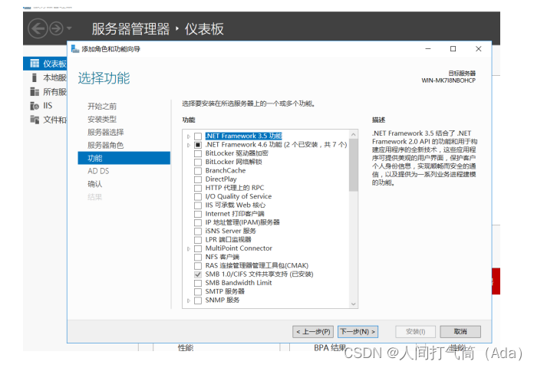This screenshot has height=368, width=534.
Task: Check the DirectPlay feature checkbox
Action: [198, 179]
